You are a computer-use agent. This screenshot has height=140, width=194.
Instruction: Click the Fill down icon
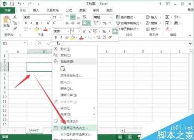[167, 23]
